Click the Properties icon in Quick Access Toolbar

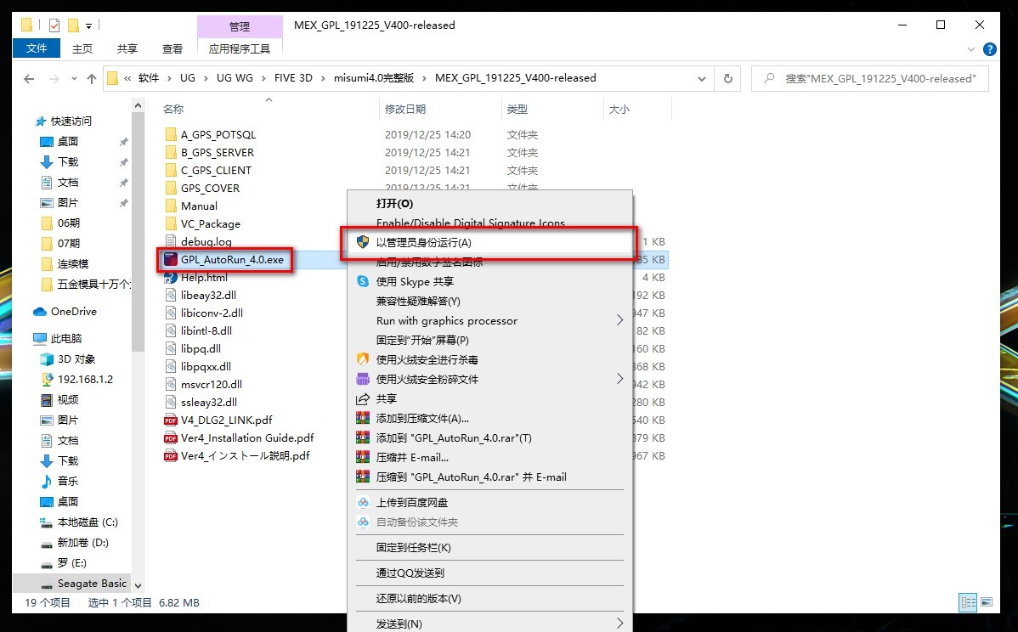tap(54, 25)
